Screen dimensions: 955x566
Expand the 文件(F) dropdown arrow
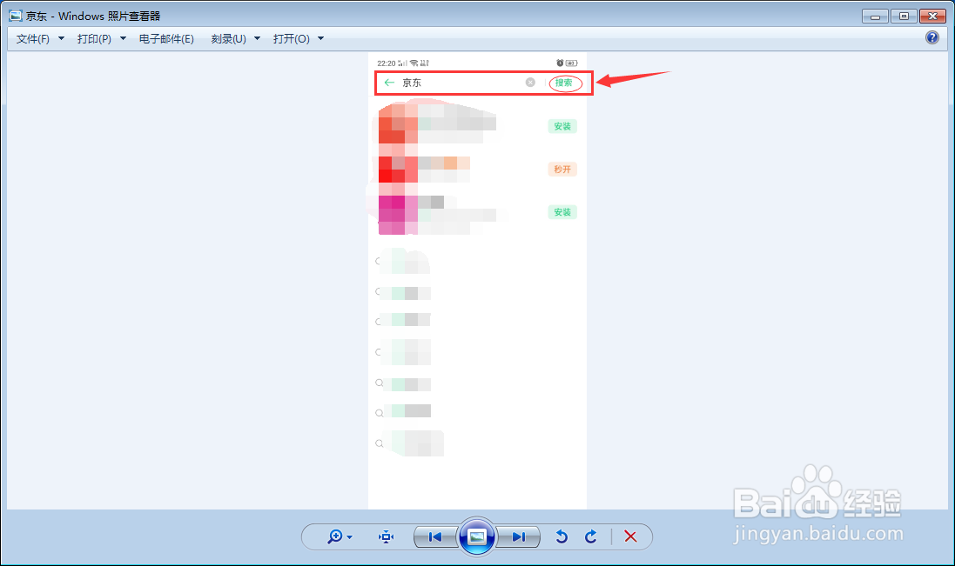(x=61, y=38)
